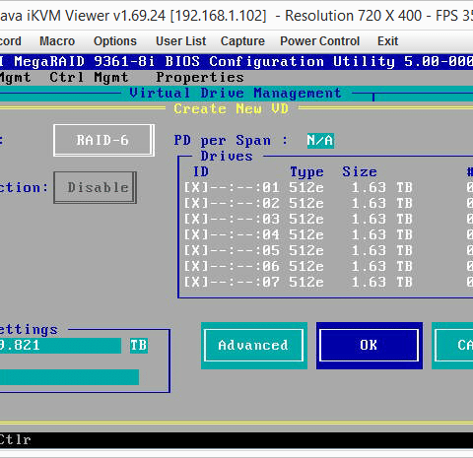Click the Virtual Drive Management heading

pos(236,93)
